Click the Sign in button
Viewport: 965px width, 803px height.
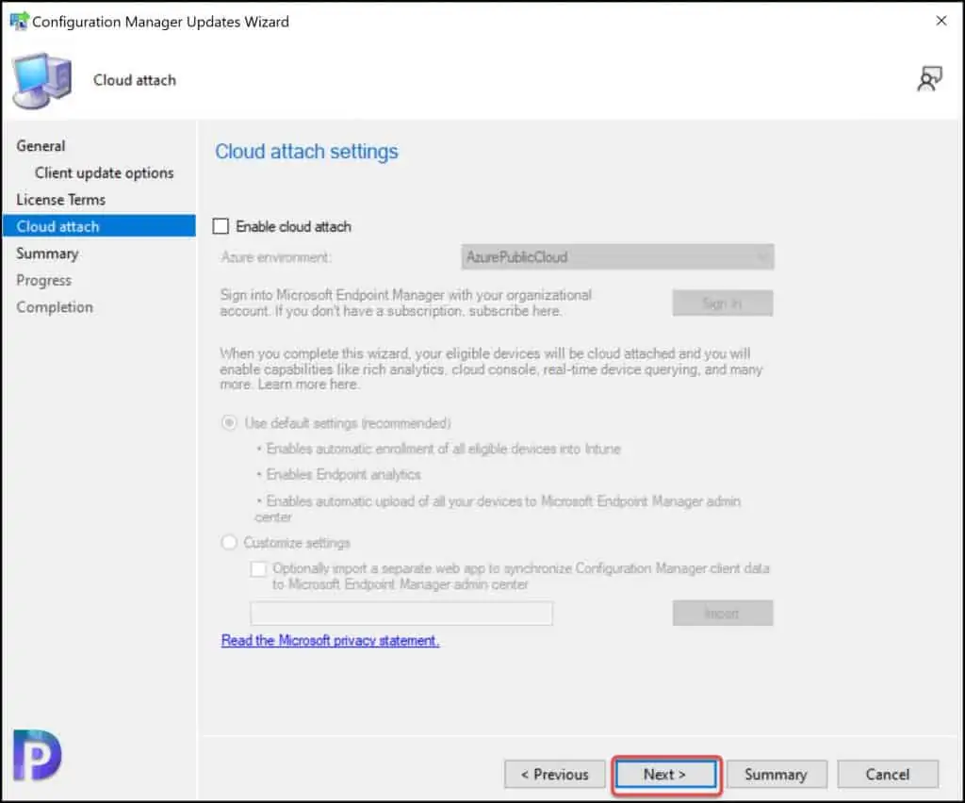pos(723,303)
